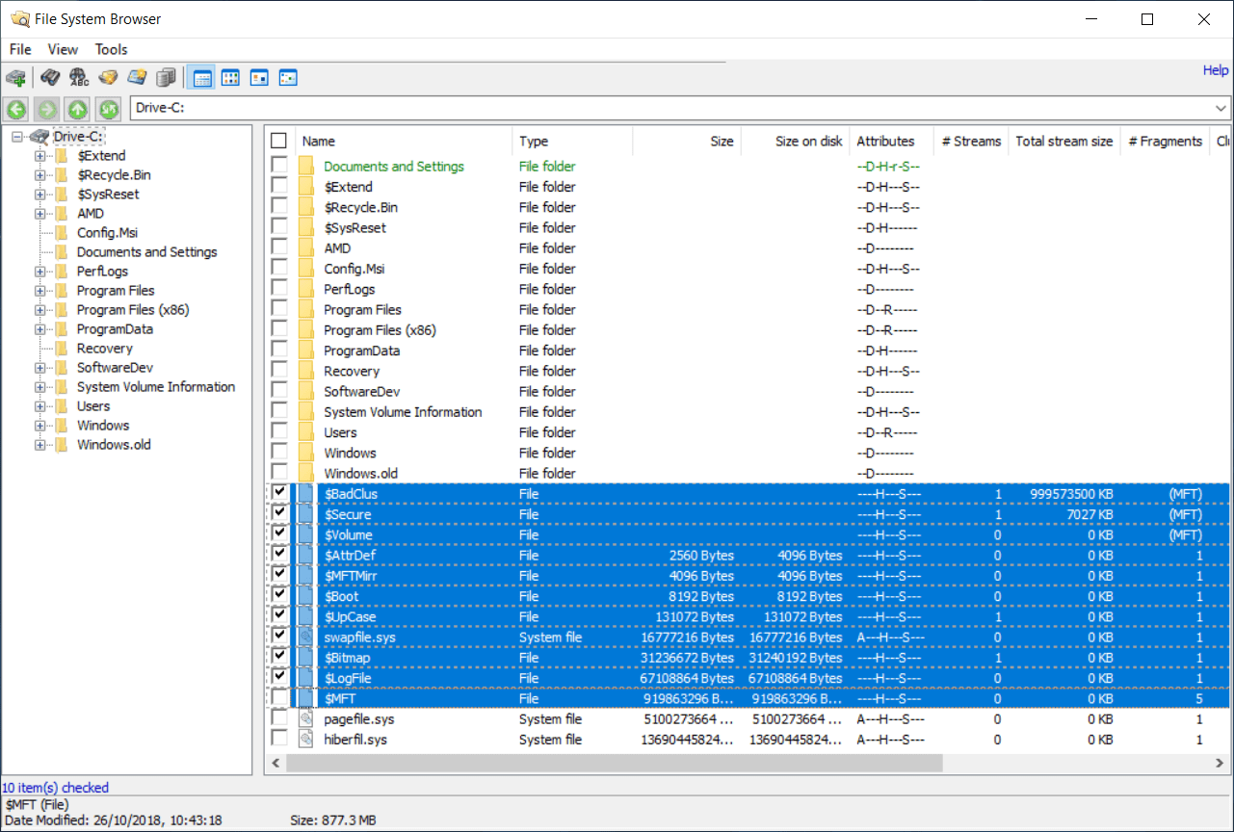Click the 10 item(s) checked link
Screen dimensions: 1234x832
[55, 788]
